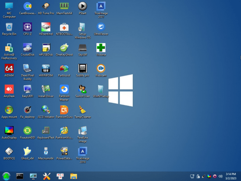
Task: Open the command prompt on taskbar
Action: (20, 176)
